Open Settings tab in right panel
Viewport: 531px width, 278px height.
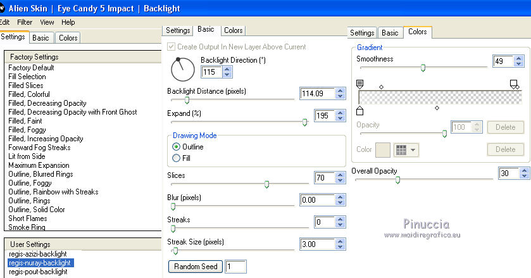coord(362,33)
